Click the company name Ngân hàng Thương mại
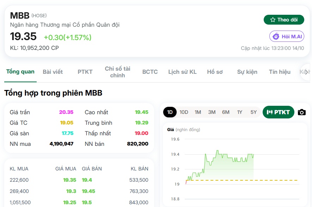 pyautogui.click(x=65, y=25)
